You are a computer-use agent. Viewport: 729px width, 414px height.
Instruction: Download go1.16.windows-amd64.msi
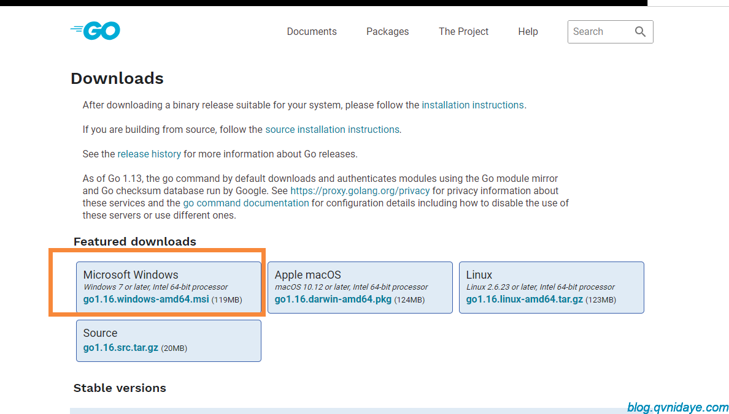[x=146, y=299]
